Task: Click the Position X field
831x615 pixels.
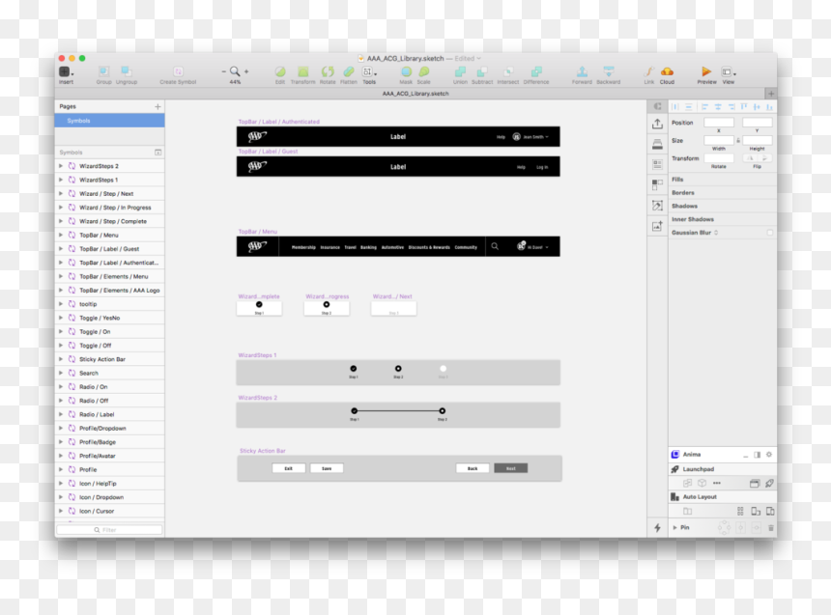Action: click(719, 123)
